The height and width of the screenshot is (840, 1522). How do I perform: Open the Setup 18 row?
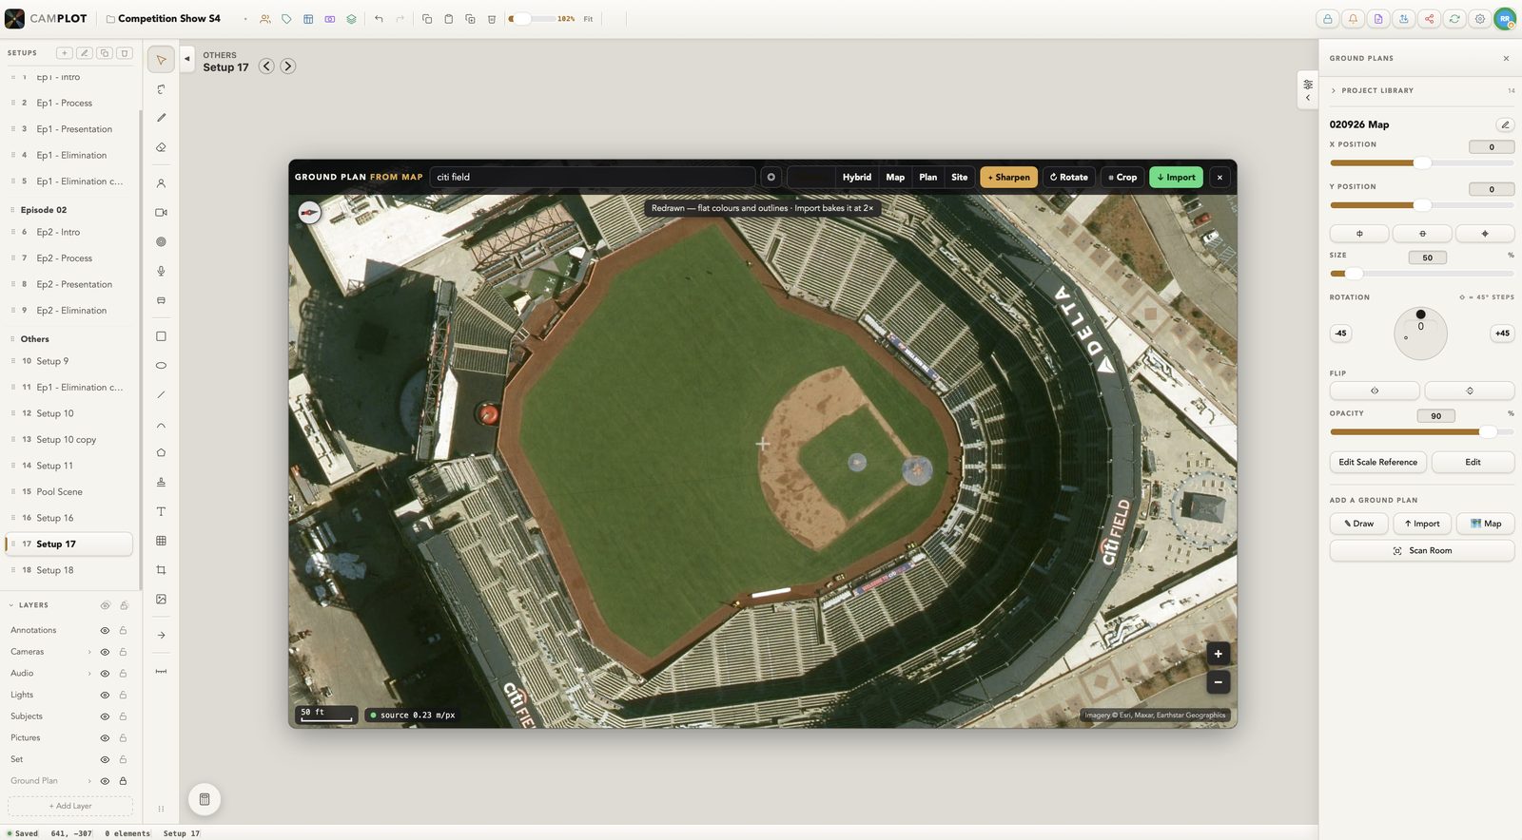click(68, 570)
